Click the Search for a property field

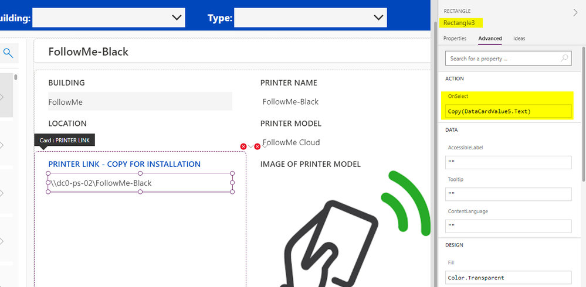coord(508,59)
